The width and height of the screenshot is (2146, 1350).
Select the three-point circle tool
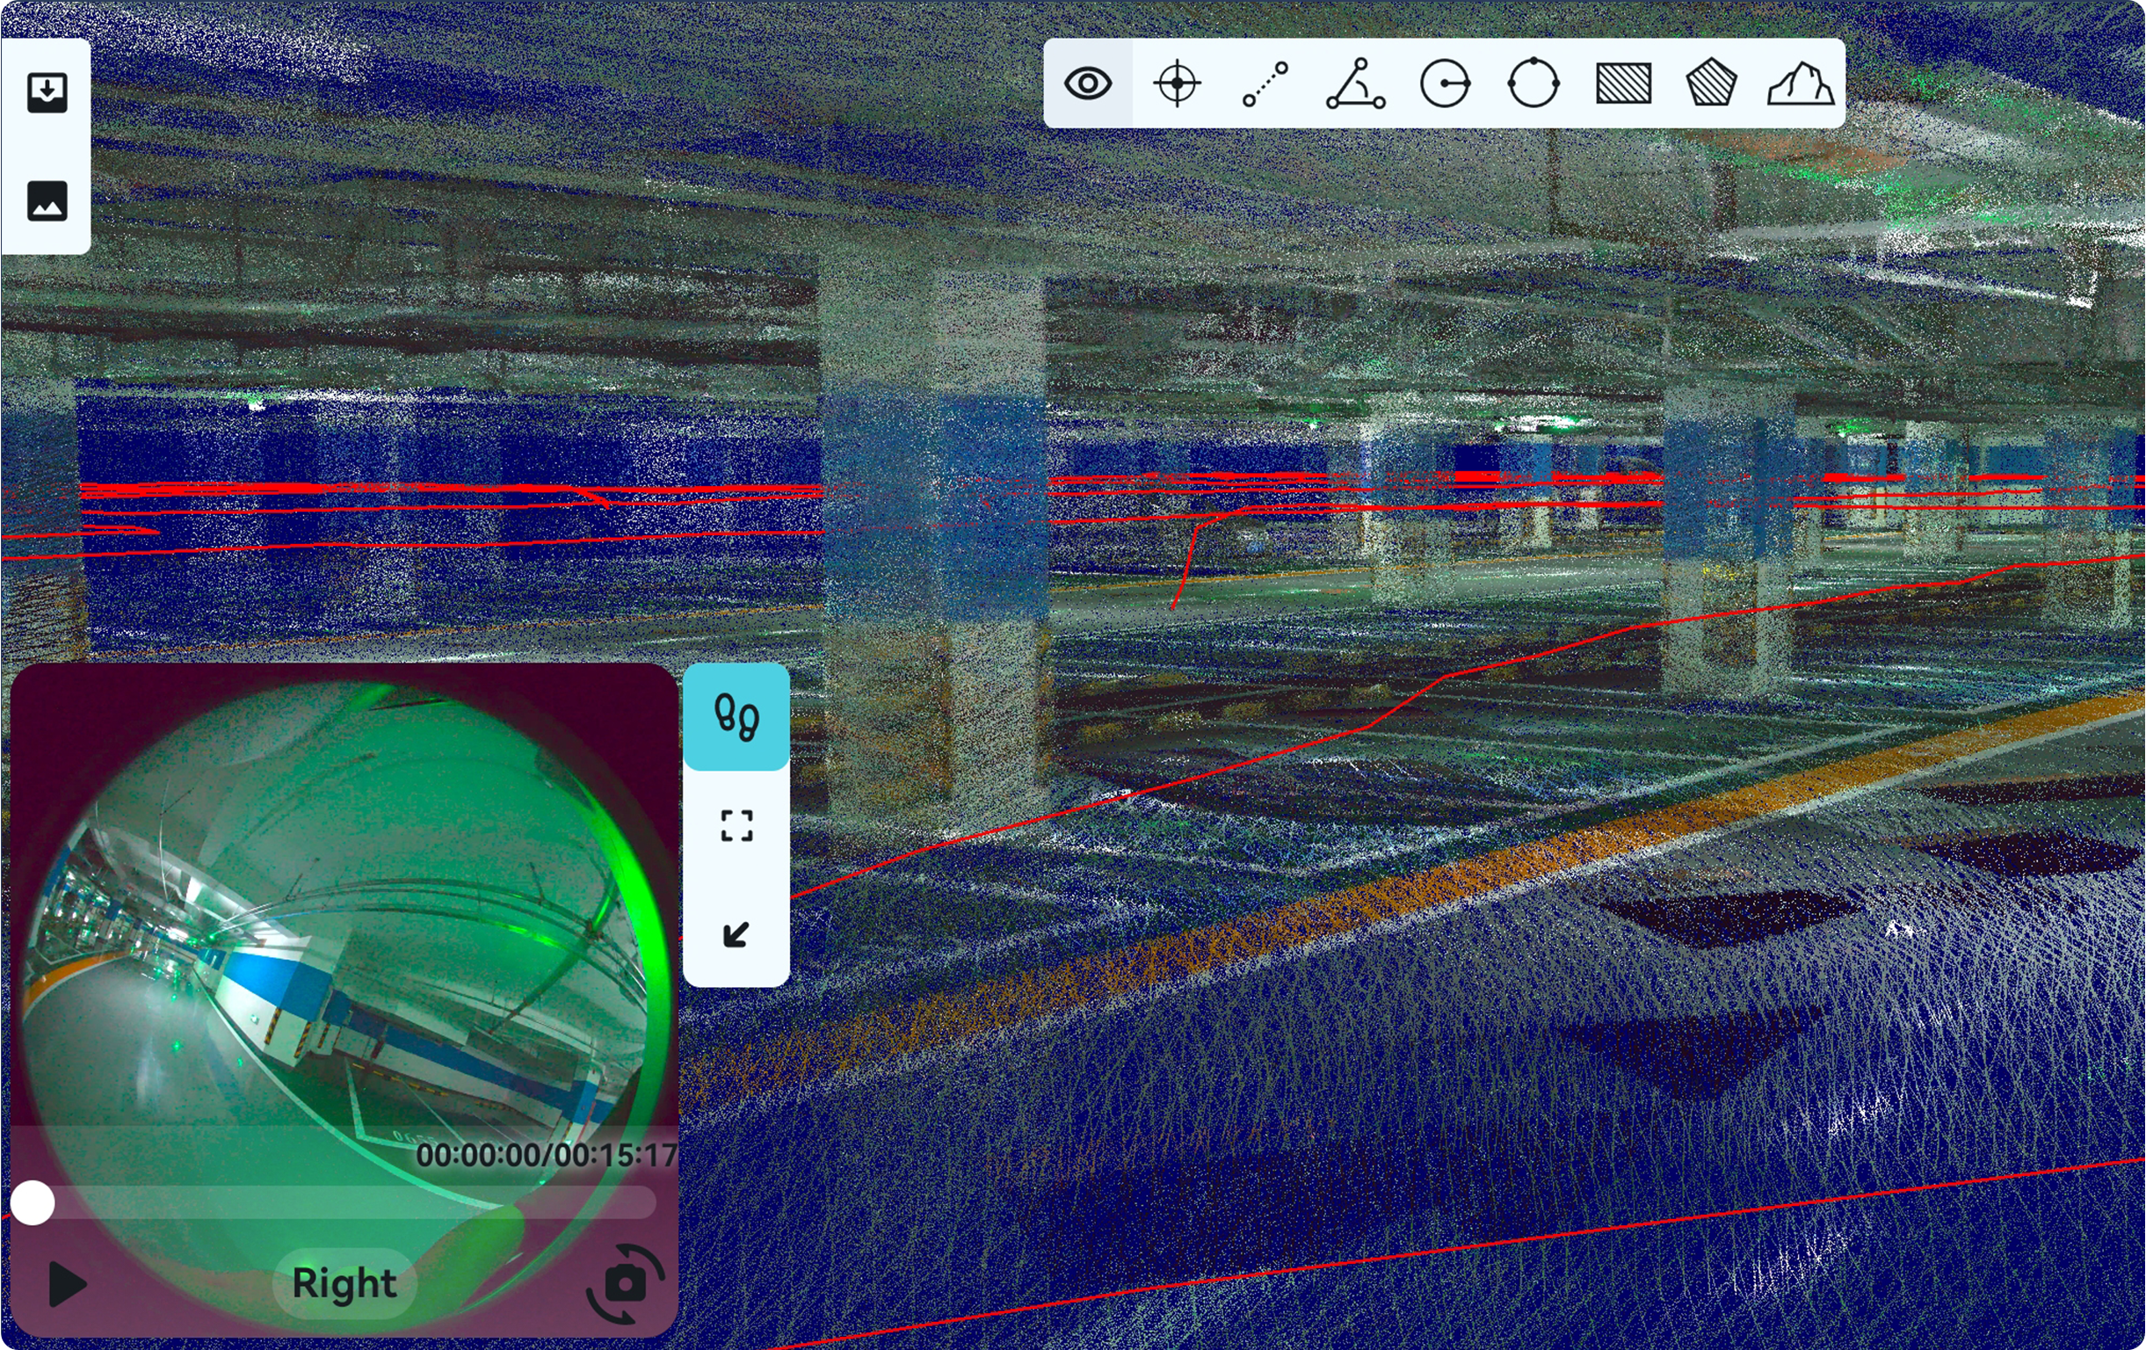1533,83
